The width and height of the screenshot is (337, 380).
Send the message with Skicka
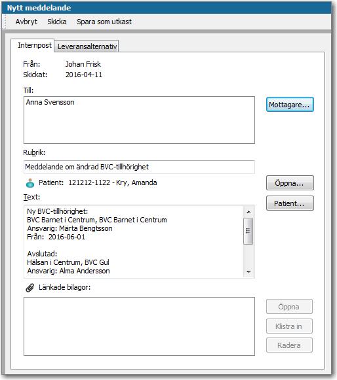pyautogui.click(x=57, y=22)
